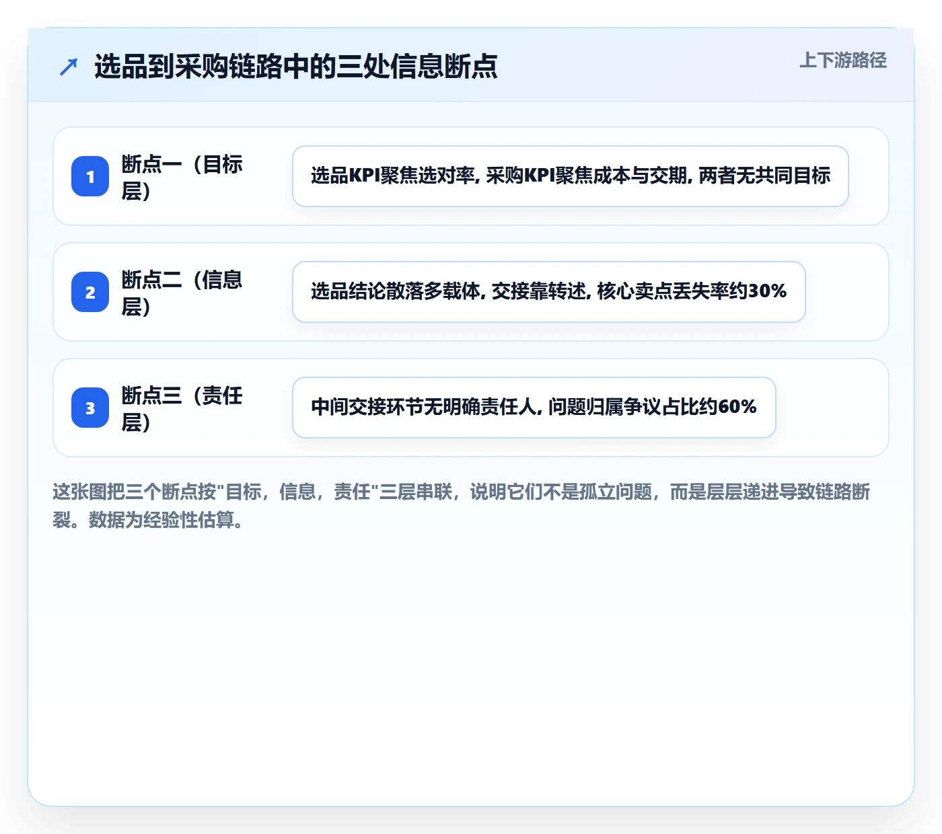Click the box about 问题归属争议占比约60%
This screenshot has width=942, height=834.
[534, 408]
